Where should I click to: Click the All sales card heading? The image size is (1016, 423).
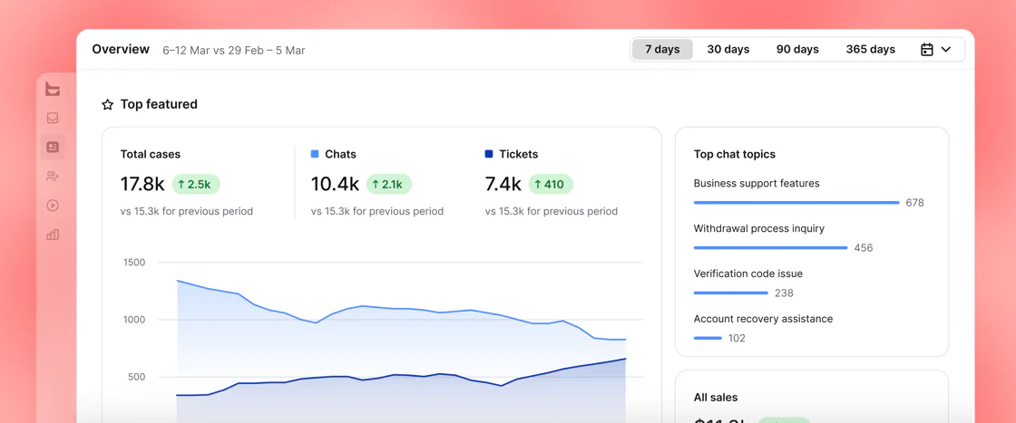coord(716,398)
